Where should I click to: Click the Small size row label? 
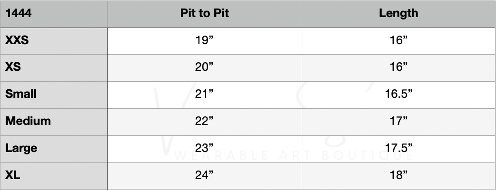tap(21, 94)
